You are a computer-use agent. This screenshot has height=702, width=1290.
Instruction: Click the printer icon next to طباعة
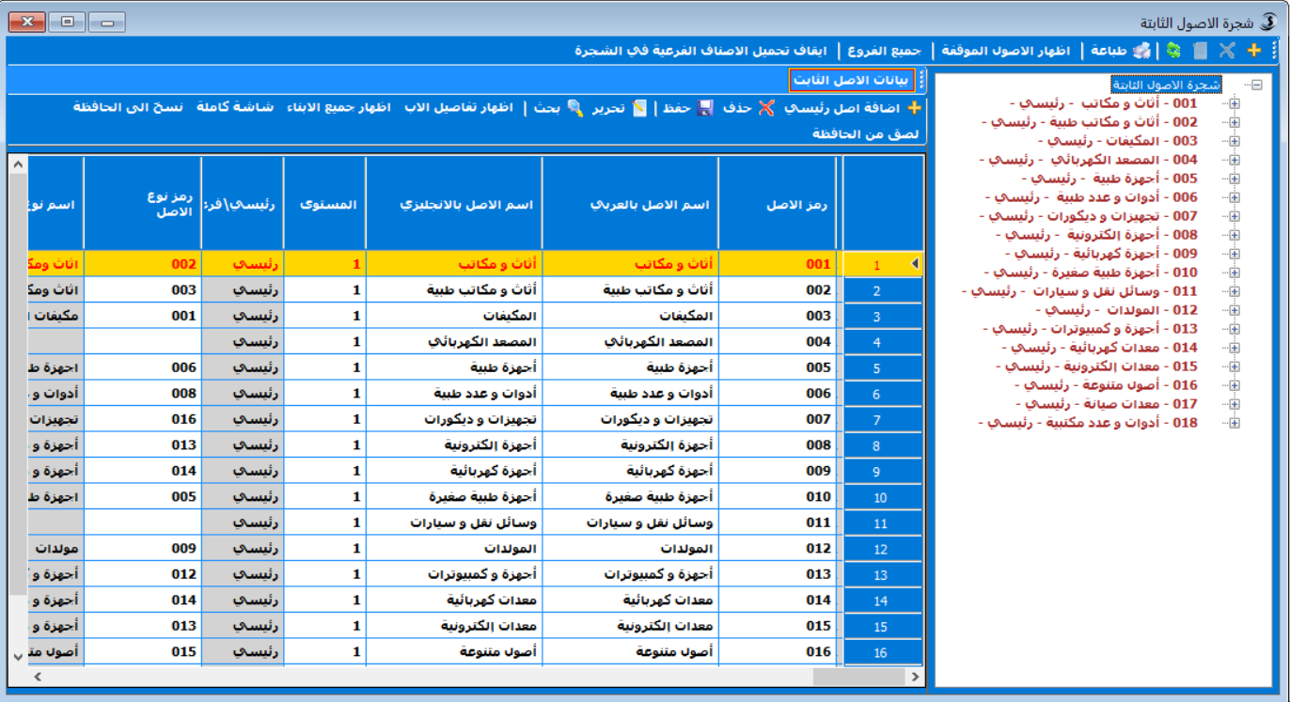pyautogui.click(x=1141, y=51)
